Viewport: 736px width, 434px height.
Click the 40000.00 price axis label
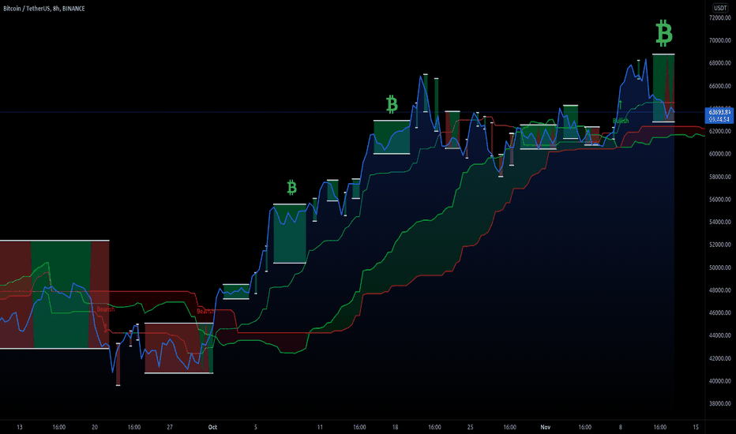[719, 381]
